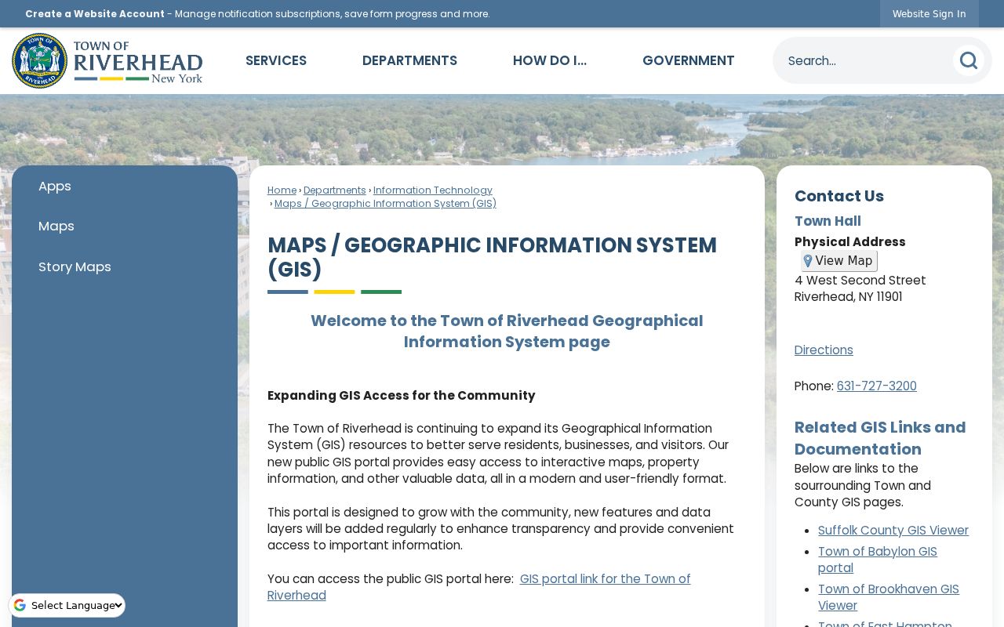This screenshot has height=627, width=1004.
Task: Click the search magnifier icon
Action: (969, 60)
